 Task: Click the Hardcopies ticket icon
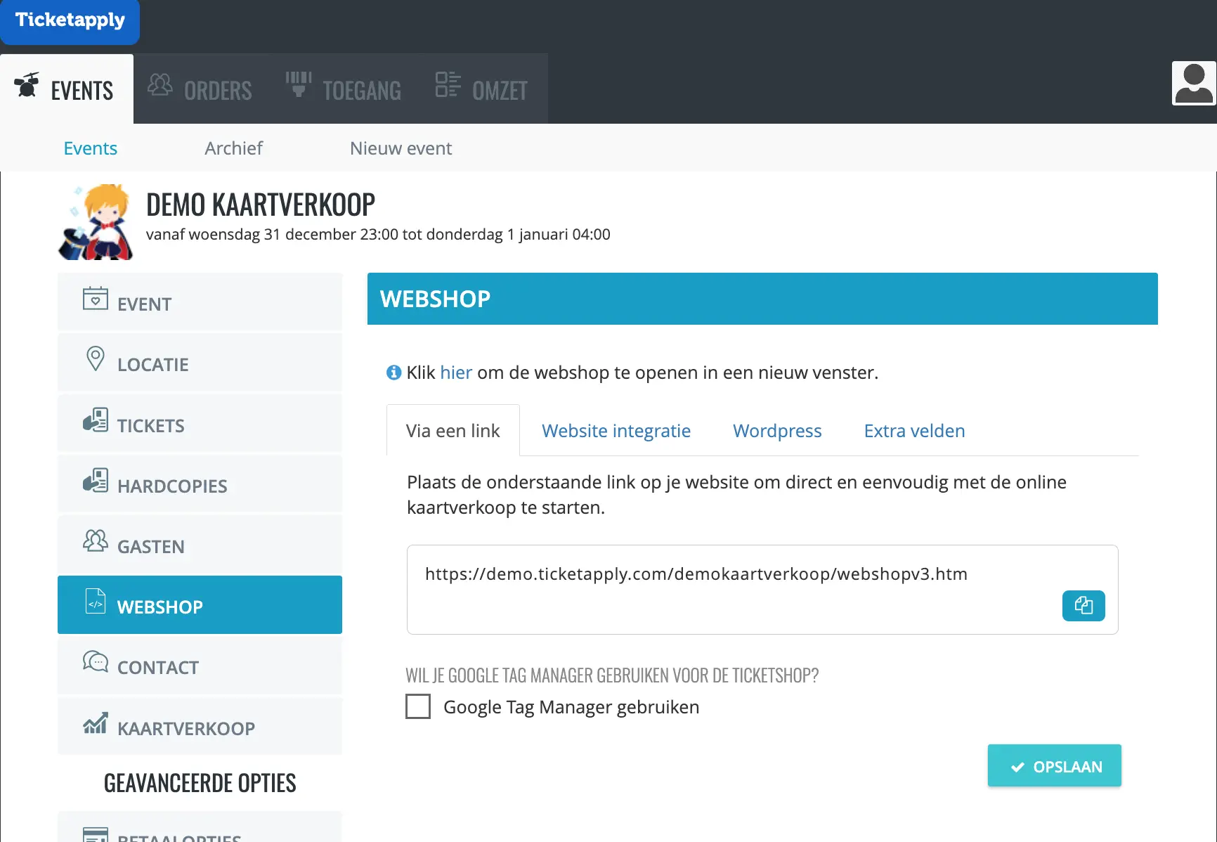point(95,481)
